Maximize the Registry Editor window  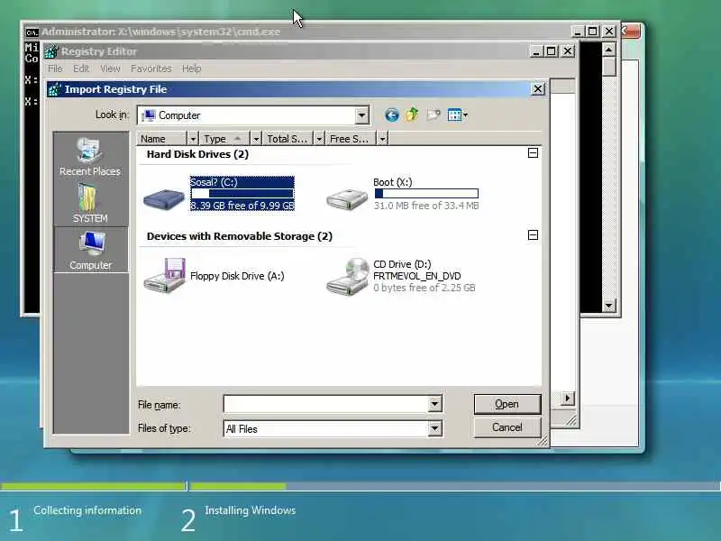coord(552,51)
